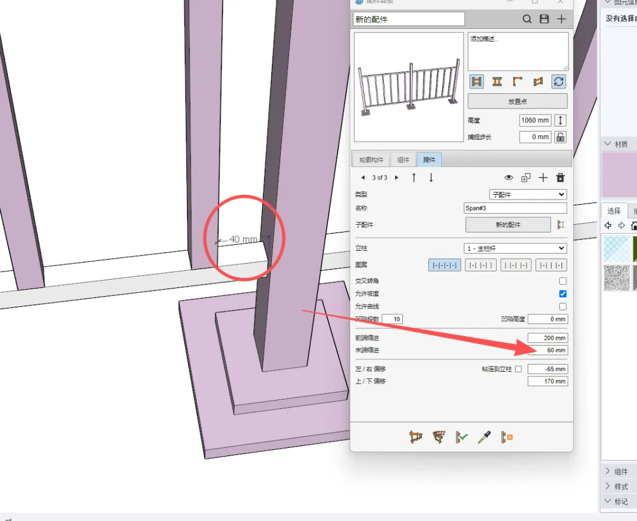The height and width of the screenshot is (521, 637).
Task: Enable the 允许曲线 checkbox
Action: click(x=563, y=306)
